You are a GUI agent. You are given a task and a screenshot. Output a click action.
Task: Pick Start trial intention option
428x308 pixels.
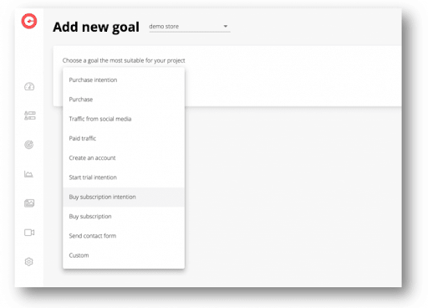tap(124, 177)
